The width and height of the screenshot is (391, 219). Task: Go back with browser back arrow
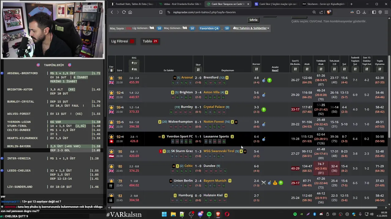pyautogui.click(x=112, y=12)
